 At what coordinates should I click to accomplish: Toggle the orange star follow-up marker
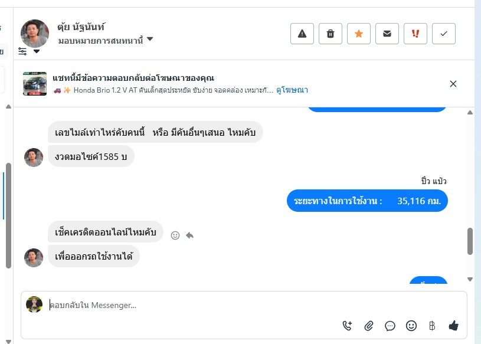point(359,34)
